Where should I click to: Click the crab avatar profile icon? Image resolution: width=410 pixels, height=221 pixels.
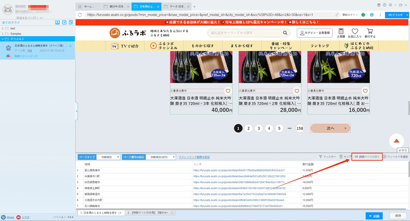click(x=8, y=10)
